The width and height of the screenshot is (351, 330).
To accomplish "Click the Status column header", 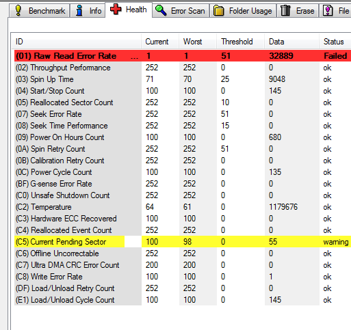I will point(335,42).
